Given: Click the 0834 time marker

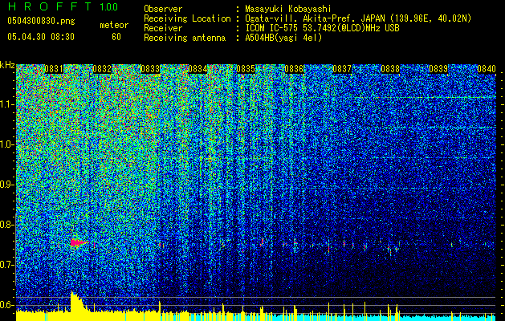Looking at the screenshot, I should tap(198, 69).
